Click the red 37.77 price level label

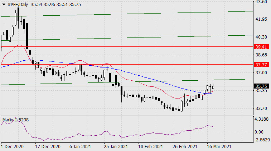click(261, 65)
